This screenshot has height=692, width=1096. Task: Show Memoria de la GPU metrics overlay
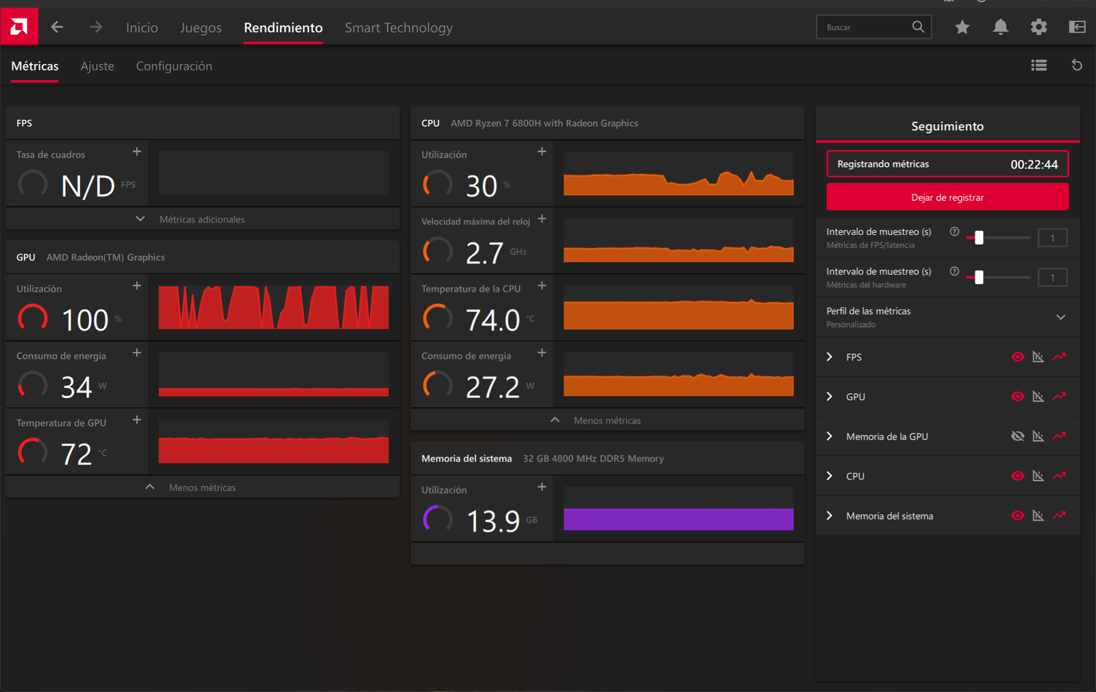click(1017, 436)
